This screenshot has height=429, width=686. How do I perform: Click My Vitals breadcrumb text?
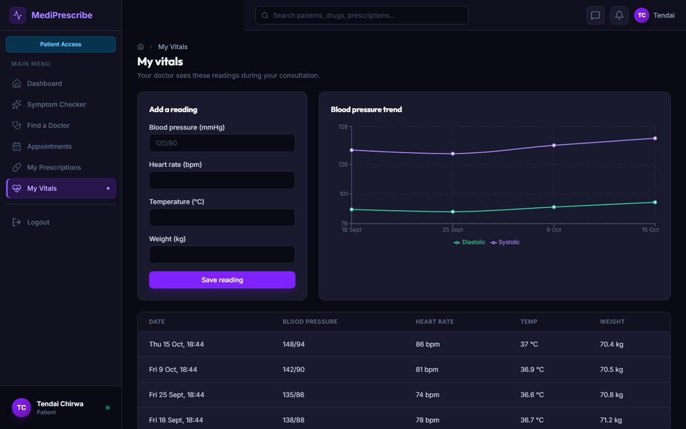(173, 47)
